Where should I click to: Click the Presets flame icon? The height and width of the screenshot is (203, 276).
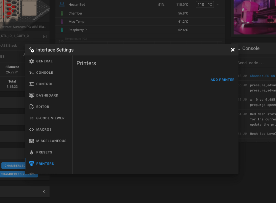[31, 152]
